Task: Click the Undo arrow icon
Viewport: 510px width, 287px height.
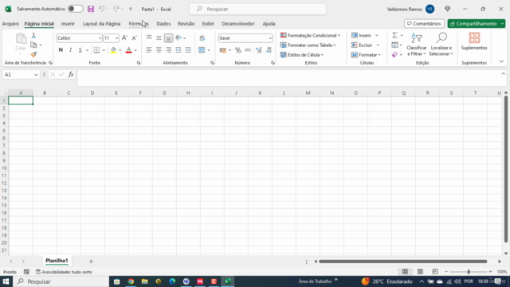Action: coord(101,9)
